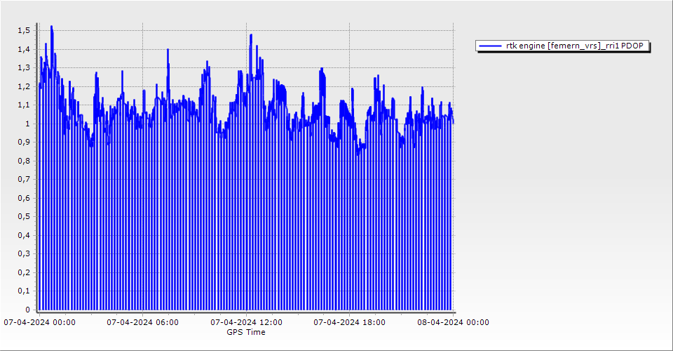
Task: Select the '0,5' y-axis tick label
Action: pyautogui.click(x=23, y=216)
